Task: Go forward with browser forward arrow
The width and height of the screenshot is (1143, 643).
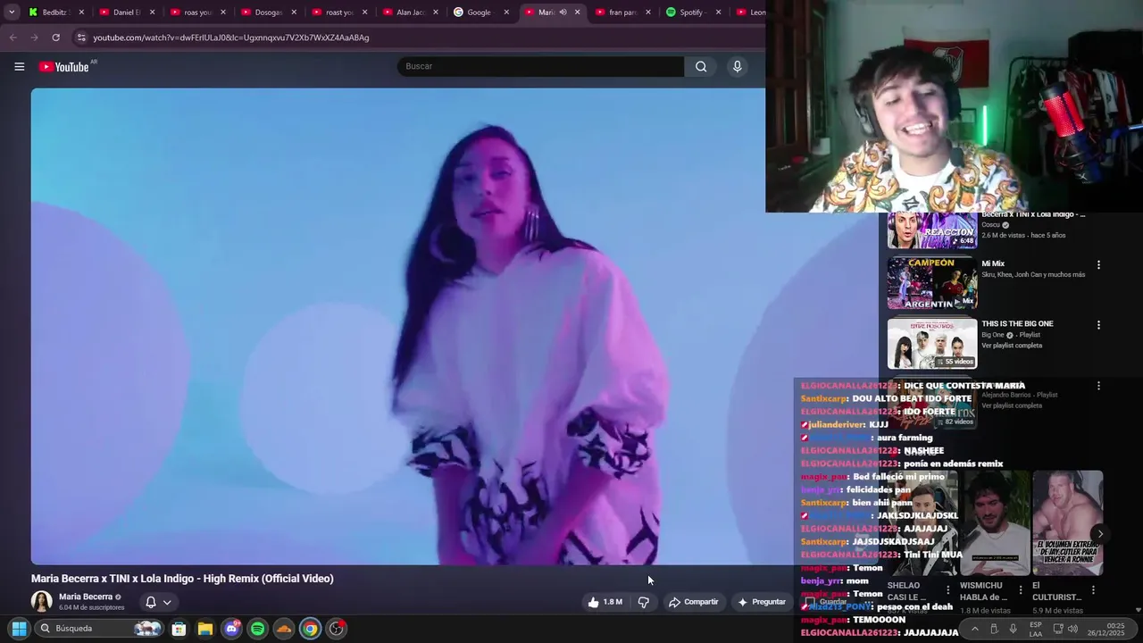Action: (34, 38)
